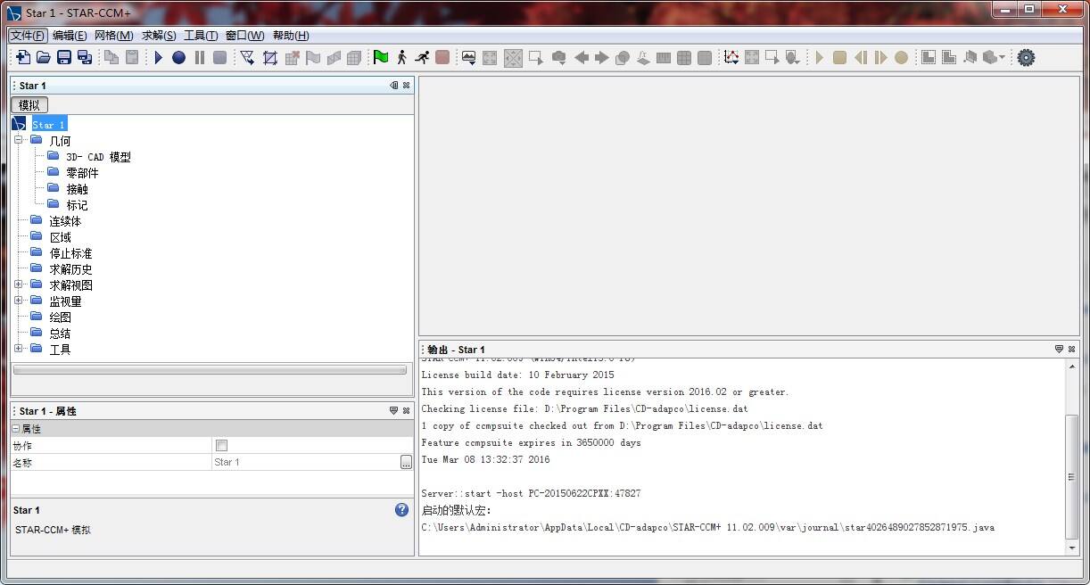Viewport: 1090px width, 585px height.
Task: Open Options via the gear icon
Action: tap(1026, 57)
